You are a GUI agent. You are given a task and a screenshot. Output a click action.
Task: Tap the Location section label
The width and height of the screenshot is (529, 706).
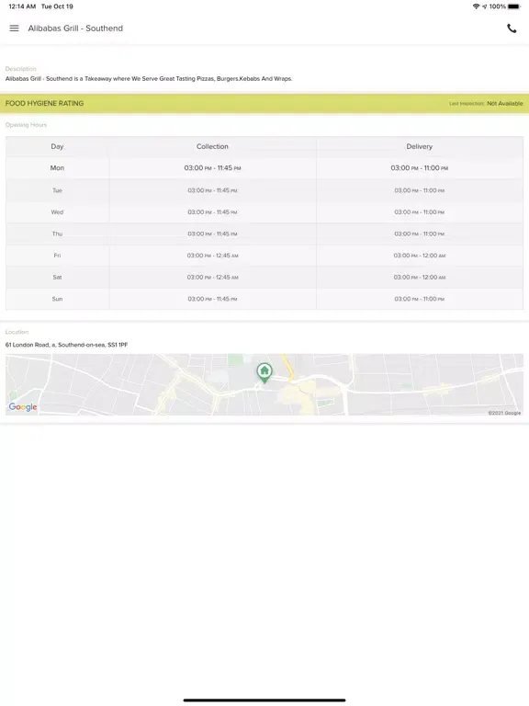(x=17, y=332)
